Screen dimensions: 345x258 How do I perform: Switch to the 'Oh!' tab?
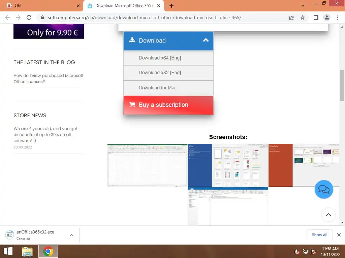tap(42, 6)
